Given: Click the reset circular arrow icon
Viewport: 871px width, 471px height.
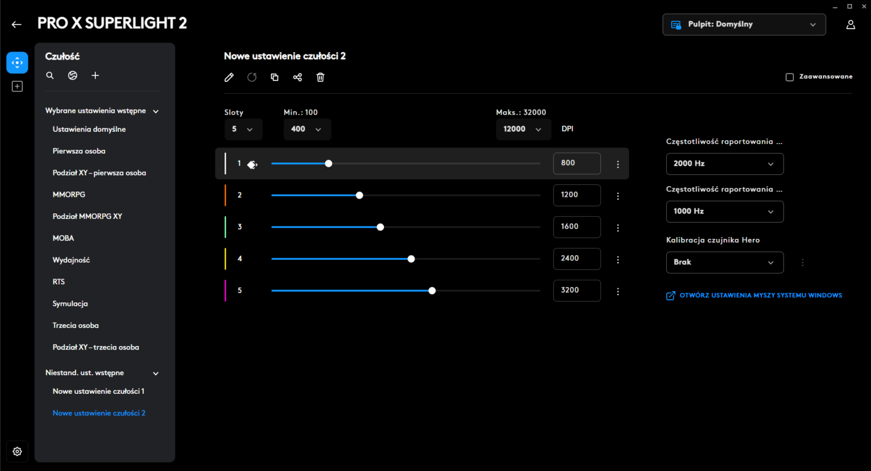Looking at the screenshot, I should 252,77.
